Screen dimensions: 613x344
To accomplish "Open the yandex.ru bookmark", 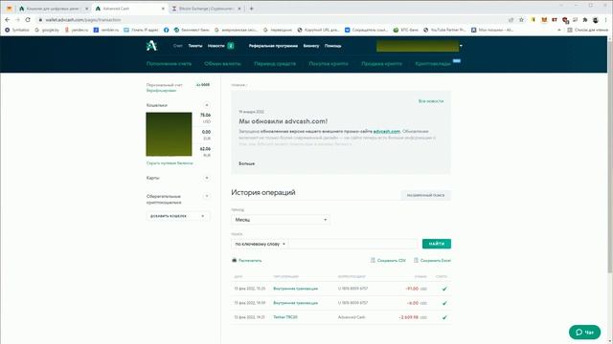I will click(77, 30).
